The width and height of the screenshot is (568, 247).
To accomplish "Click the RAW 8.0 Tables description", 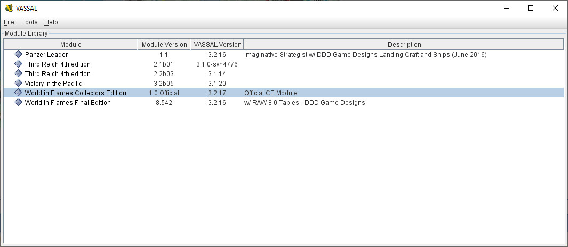I will click(x=305, y=102).
